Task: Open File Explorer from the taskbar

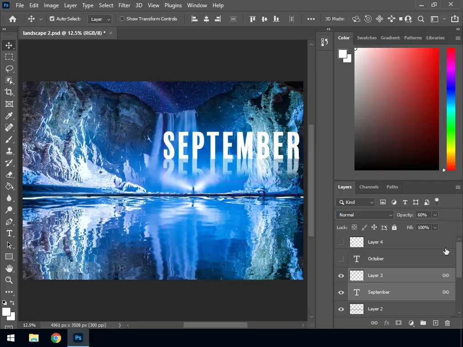Action: point(33,338)
